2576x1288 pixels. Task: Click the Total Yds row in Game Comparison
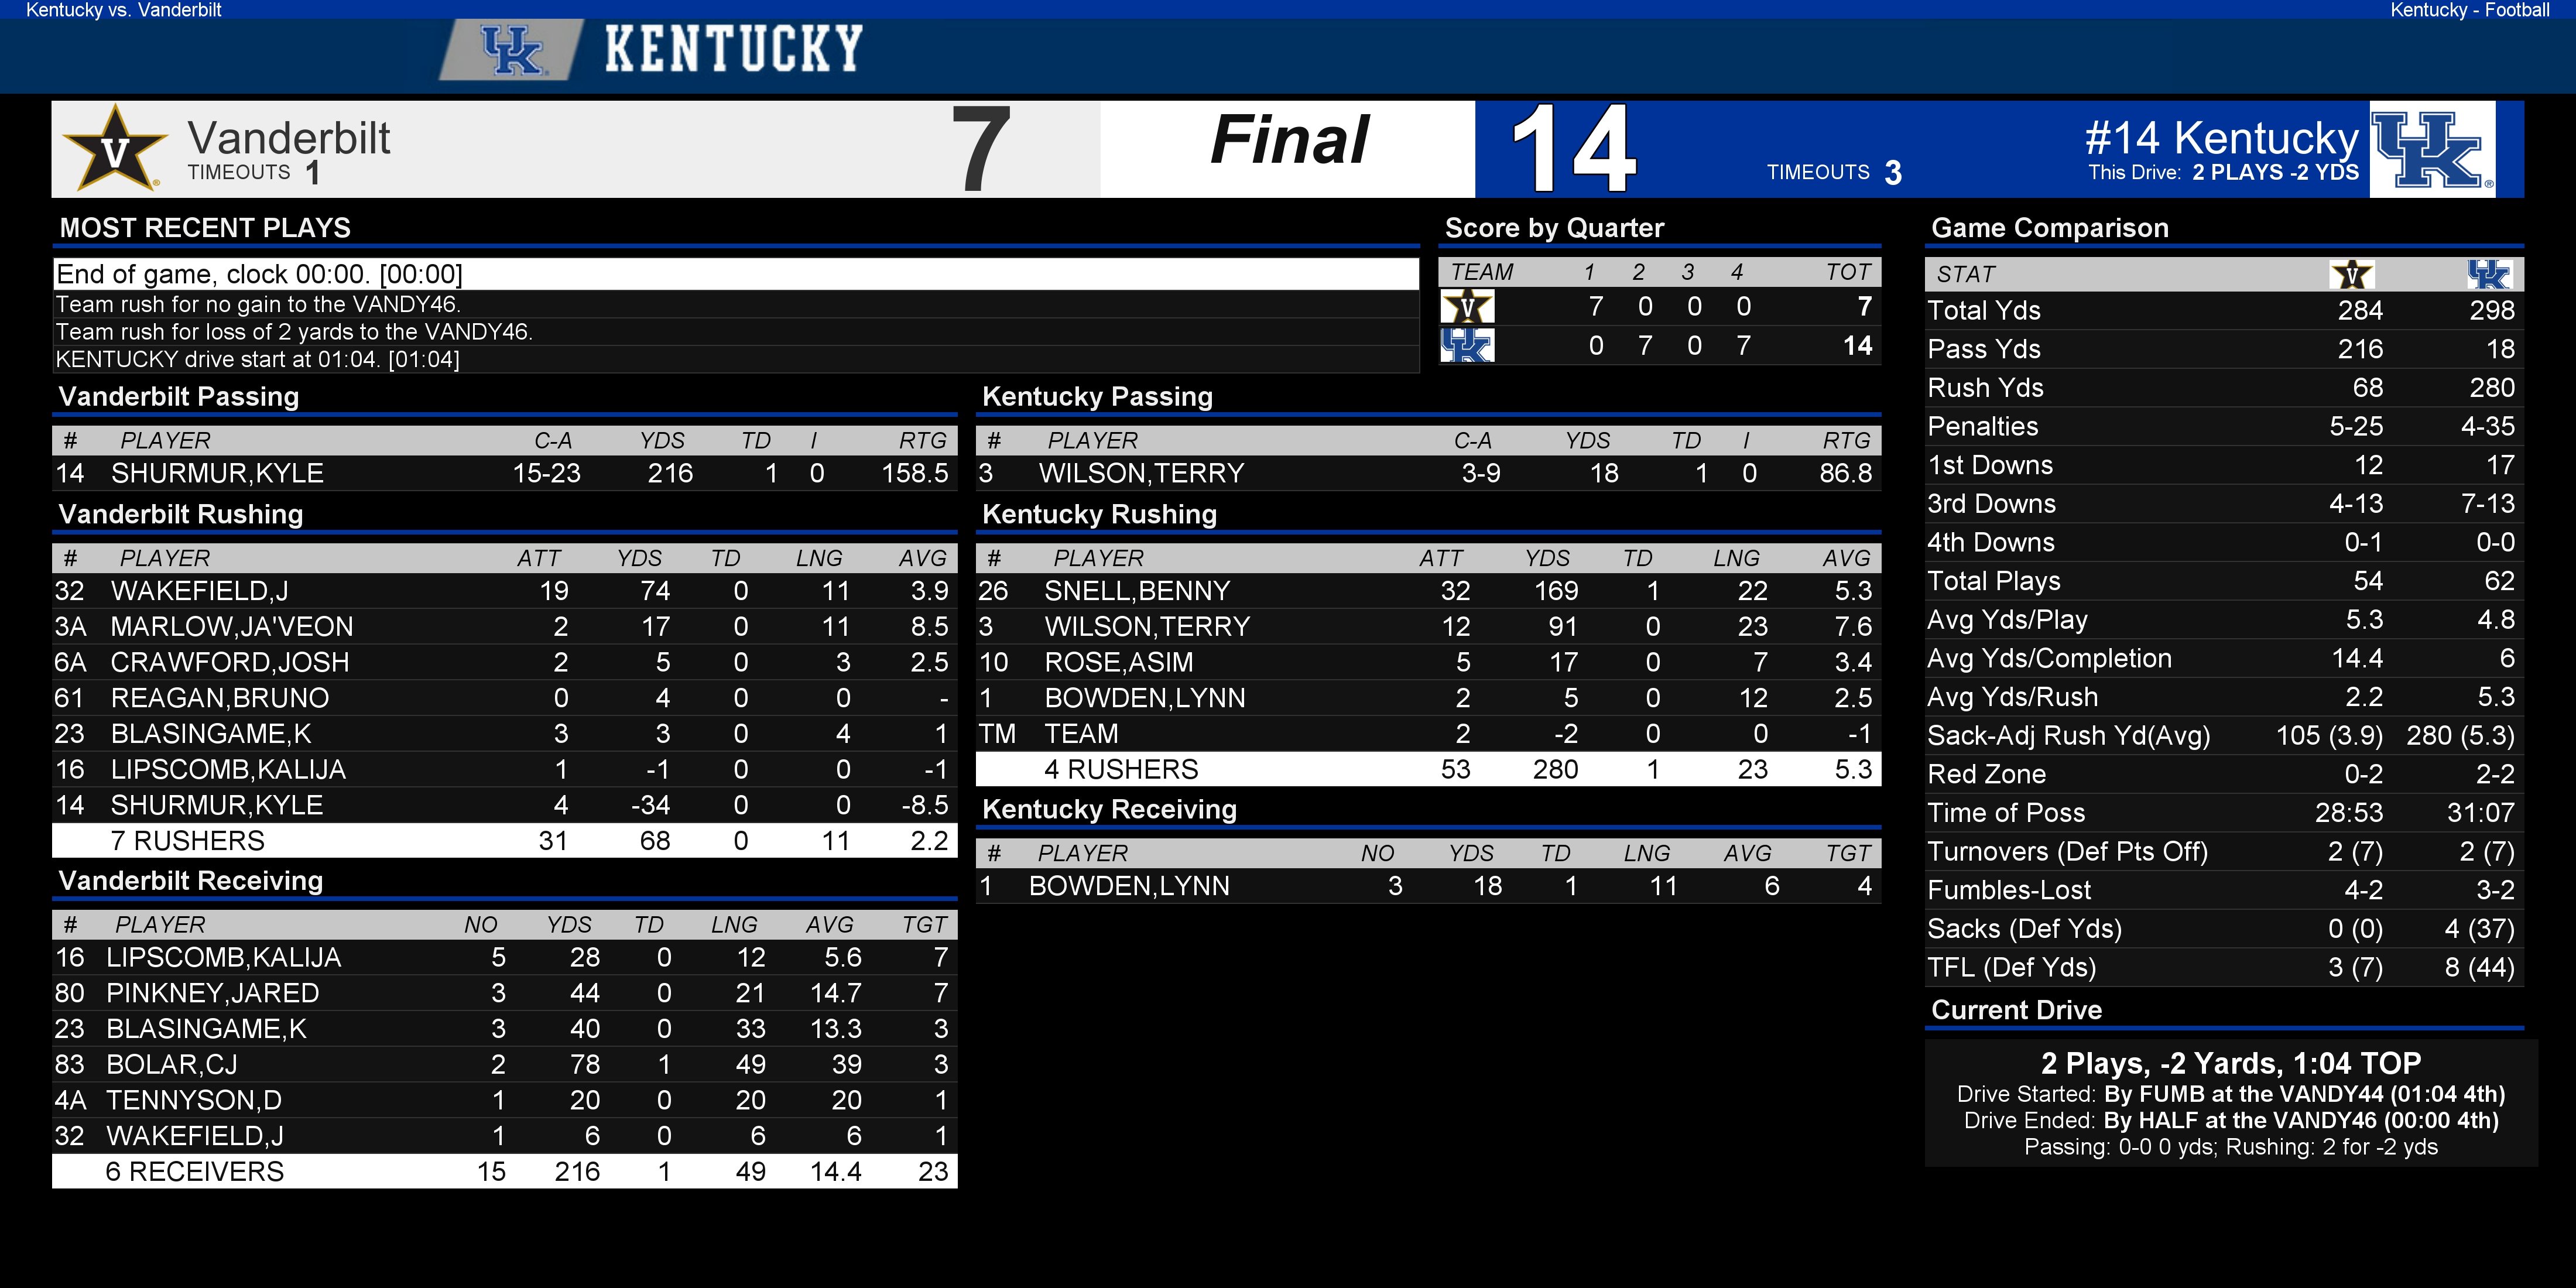[x=2224, y=310]
